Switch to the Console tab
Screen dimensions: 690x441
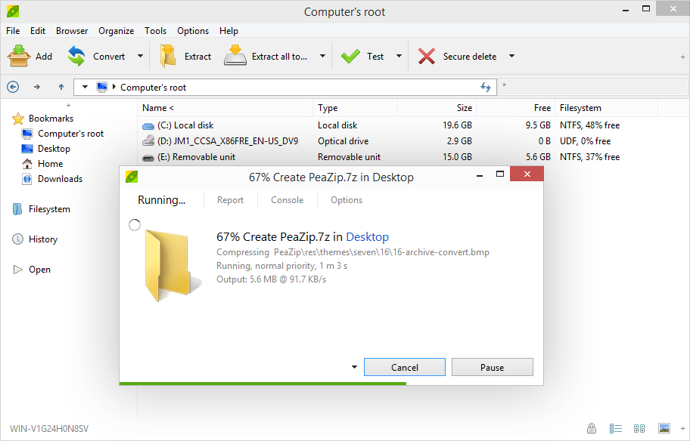click(287, 200)
